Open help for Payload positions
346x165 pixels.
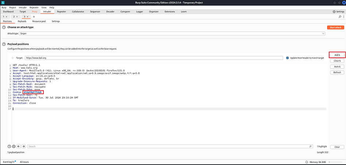tap(4, 44)
